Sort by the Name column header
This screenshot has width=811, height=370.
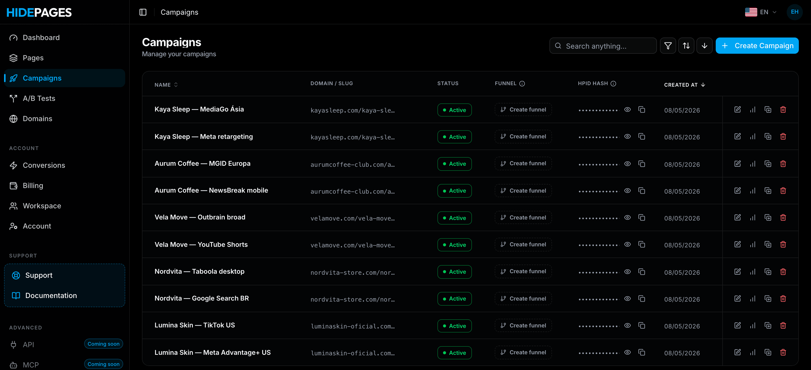pyautogui.click(x=166, y=85)
